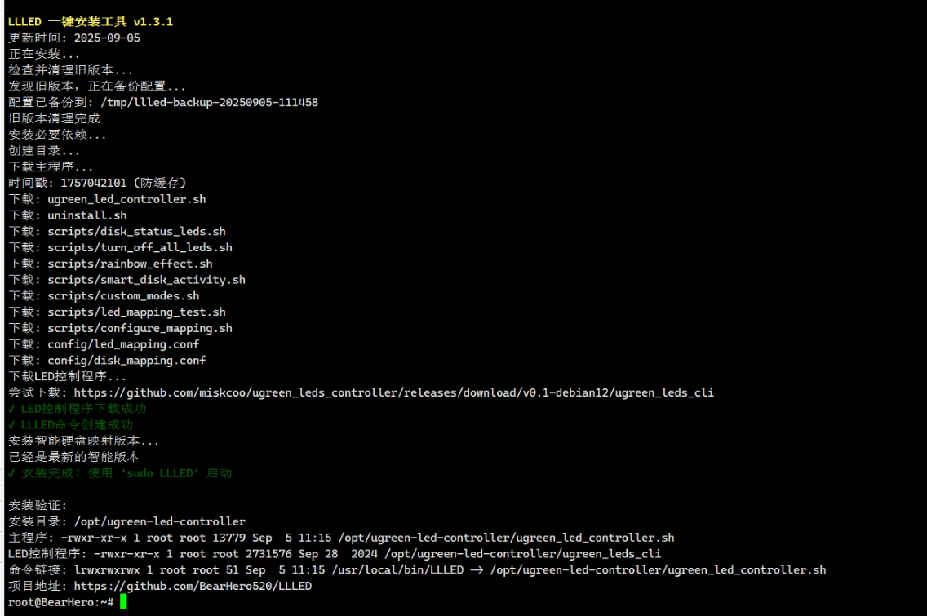Image resolution: width=927 pixels, height=616 pixels.
Task: Click the root@BearHero shell prompt
Action: [61, 602]
